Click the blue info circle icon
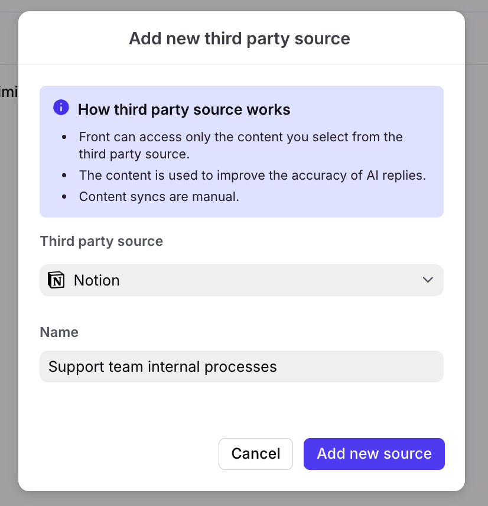 coord(61,108)
